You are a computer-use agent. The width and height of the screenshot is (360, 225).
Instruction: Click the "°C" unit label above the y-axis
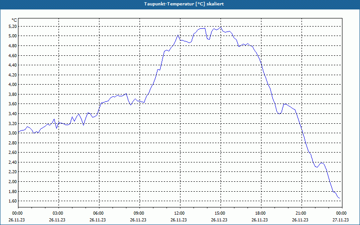point(14,20)
